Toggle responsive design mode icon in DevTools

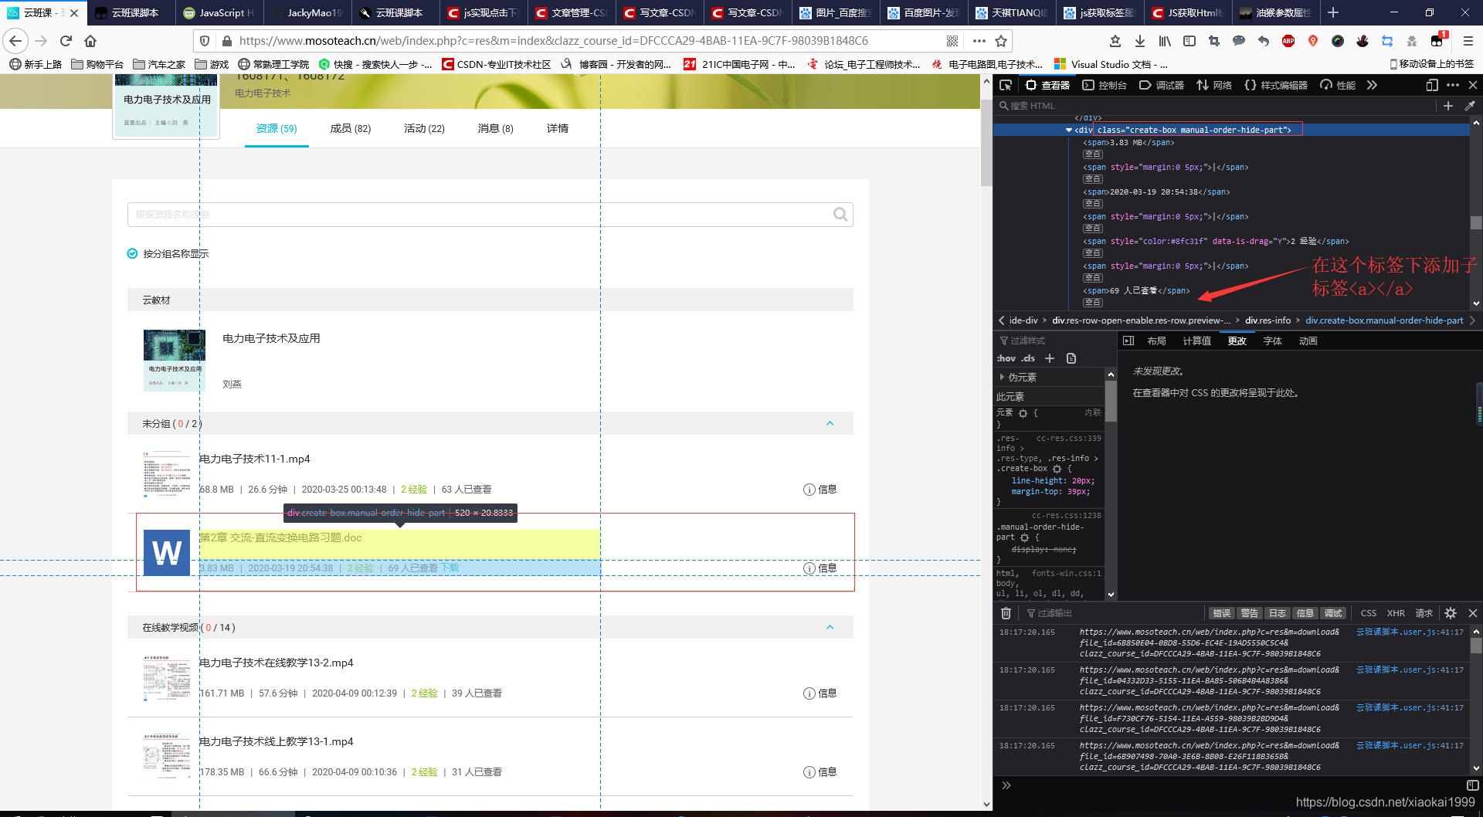coord(1432,85)
